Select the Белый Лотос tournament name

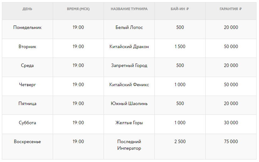pyautogui.click(x=129, y=27)
